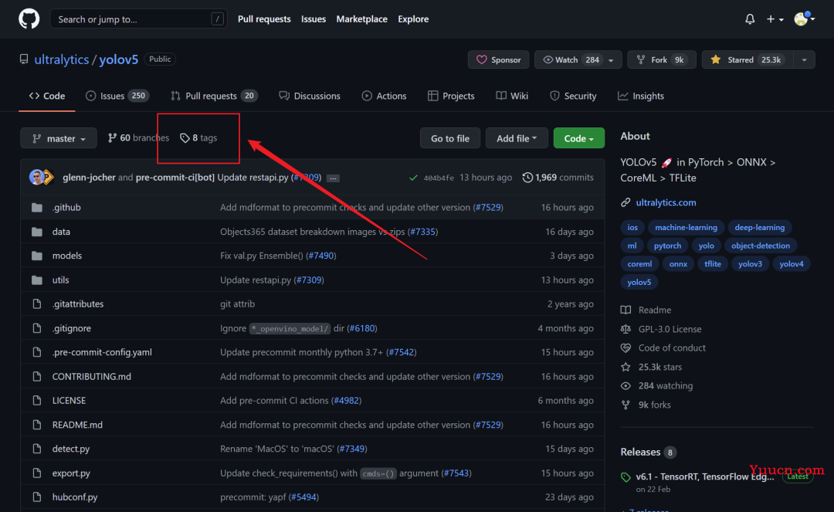Open the Add file dropdown
834x512 pixels.
[517, 138]
